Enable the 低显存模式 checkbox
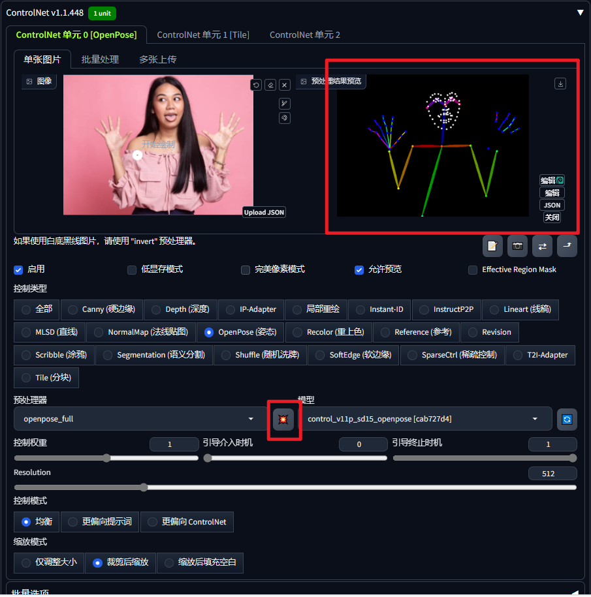This screenshot has width=591, height=597. [x=133, y=269]
